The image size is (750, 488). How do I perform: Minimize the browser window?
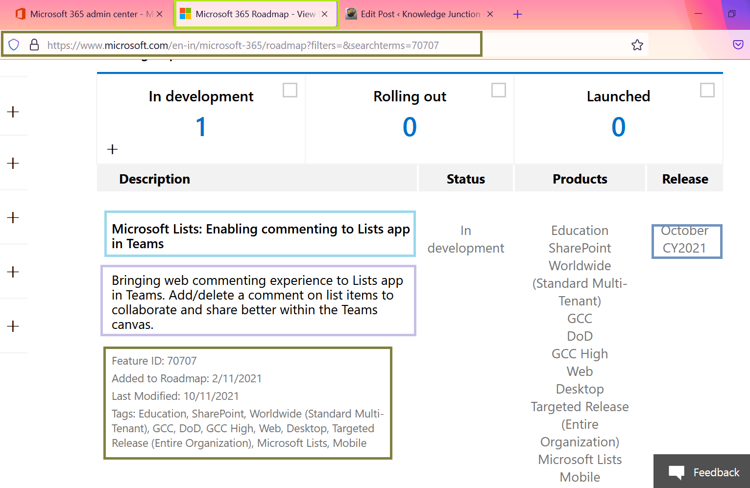click(699, 14)
